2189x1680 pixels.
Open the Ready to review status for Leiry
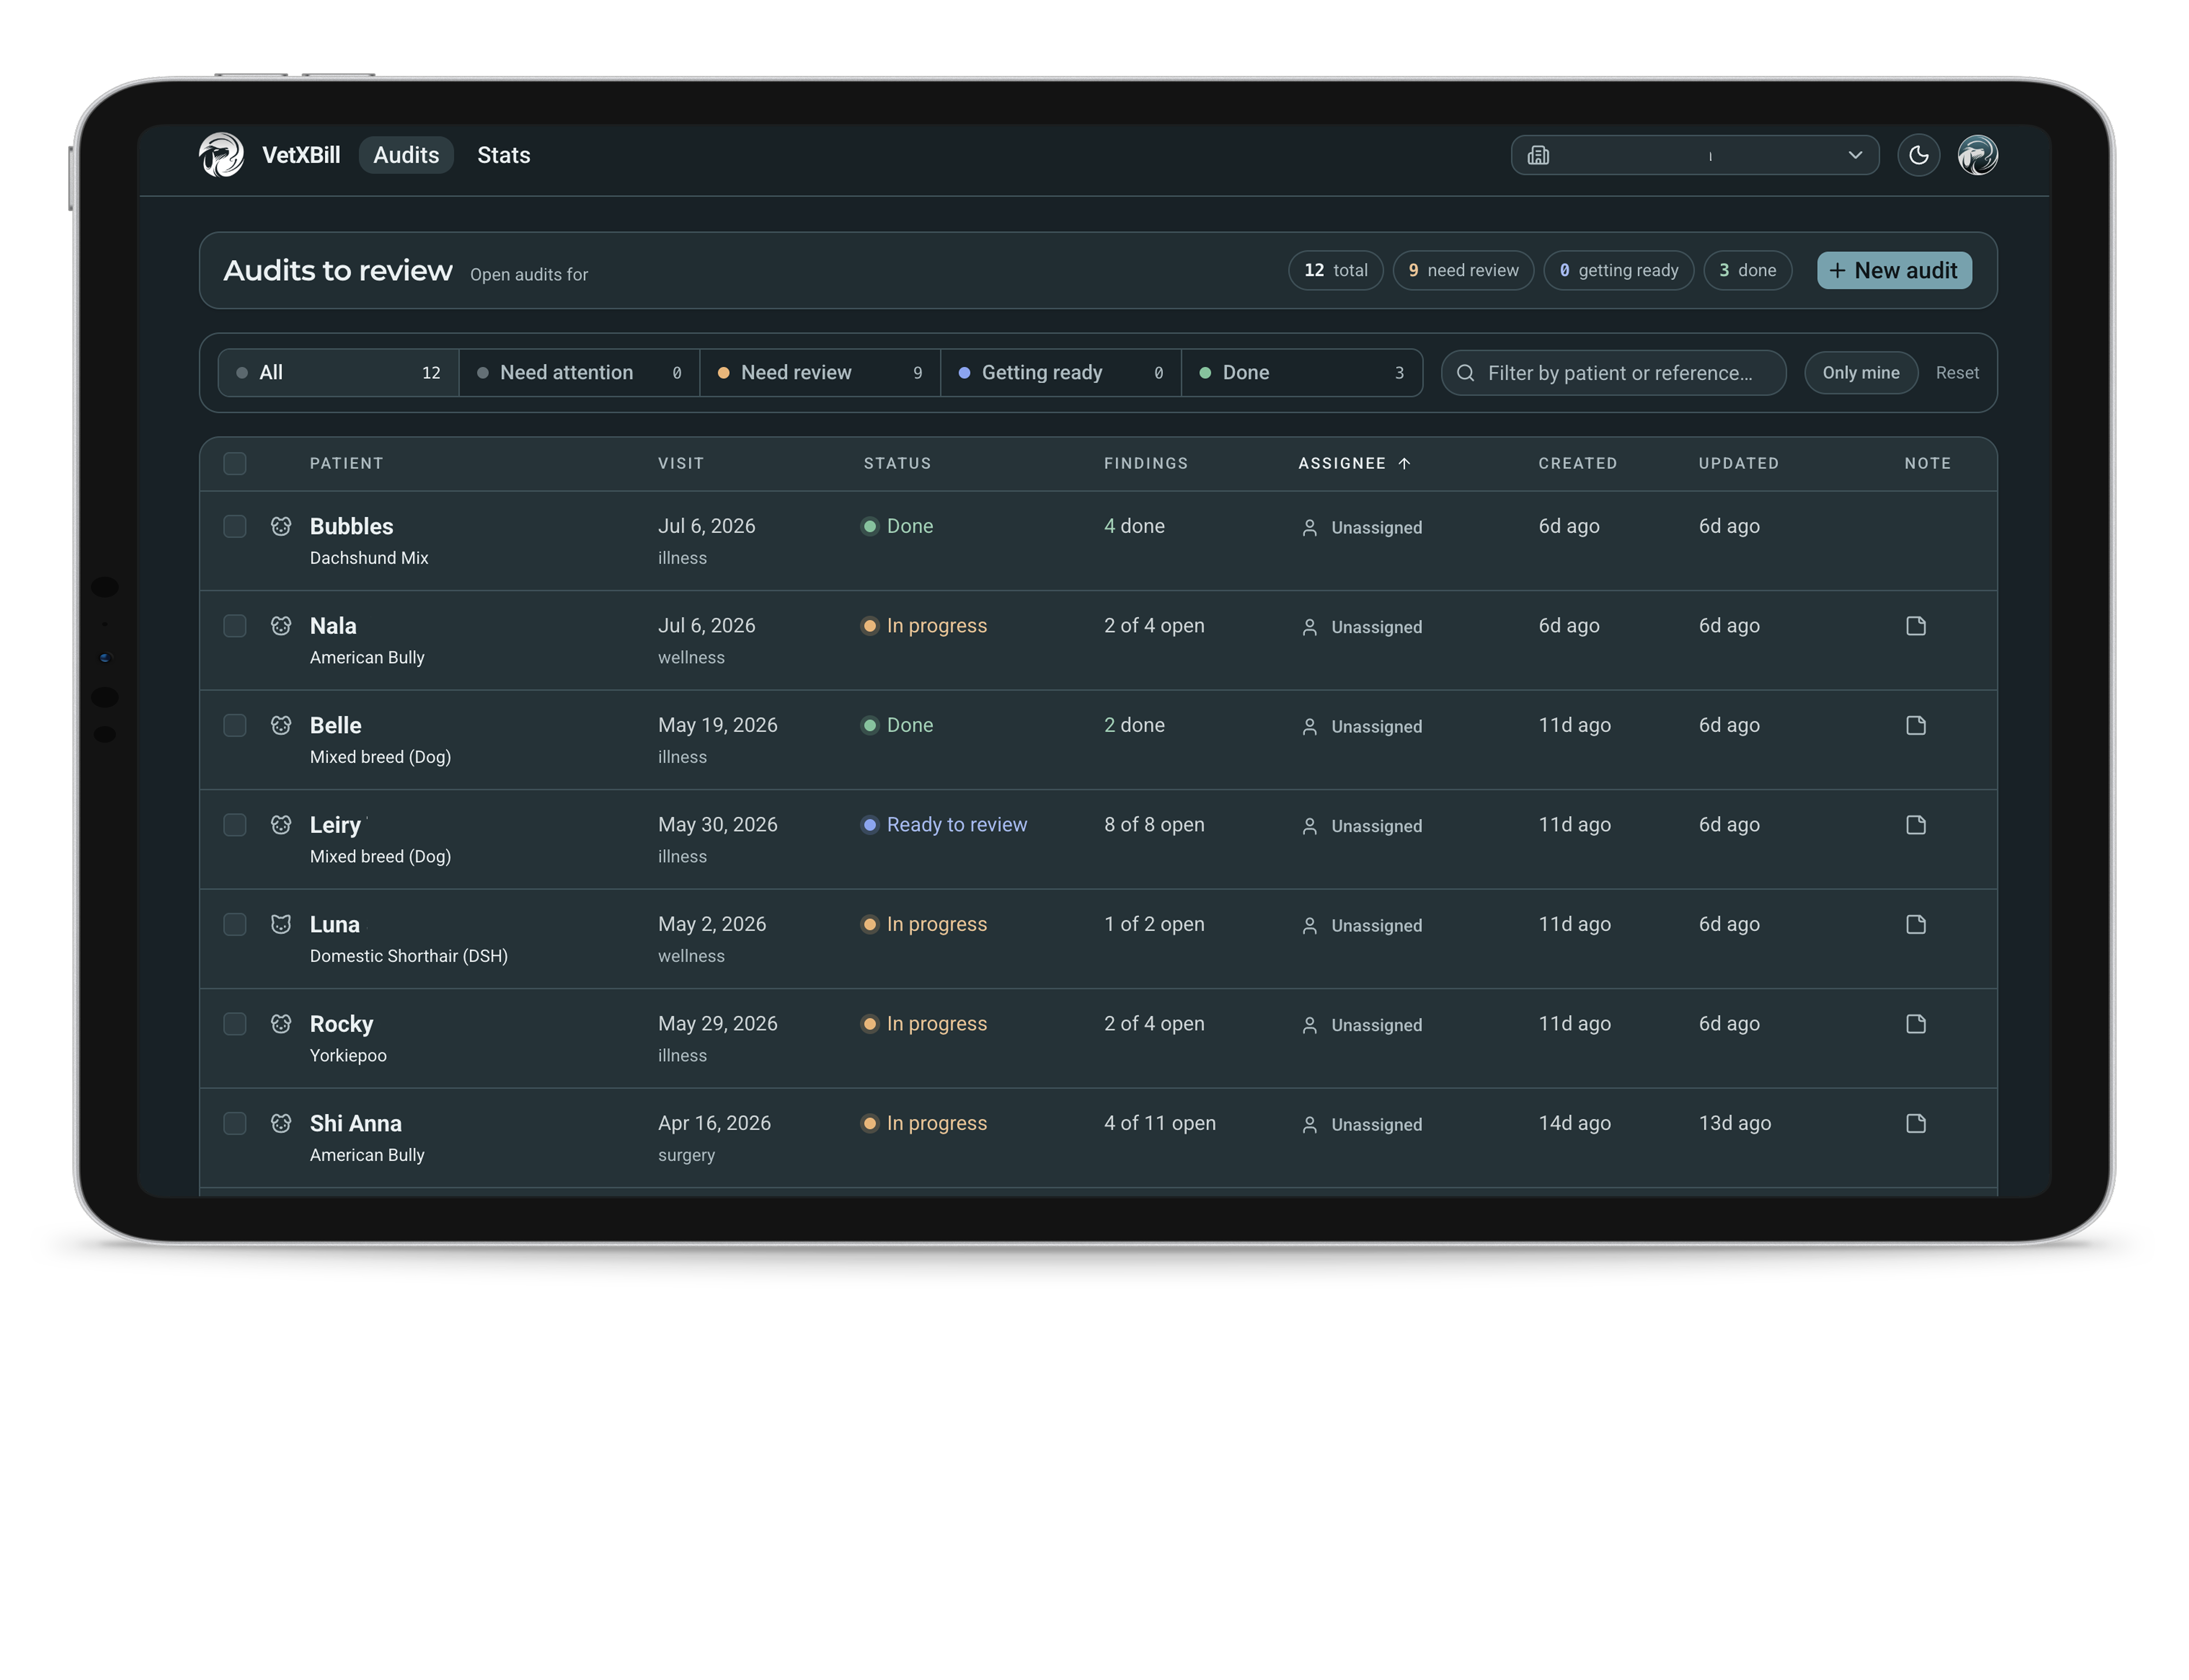[x=944, y=825]
